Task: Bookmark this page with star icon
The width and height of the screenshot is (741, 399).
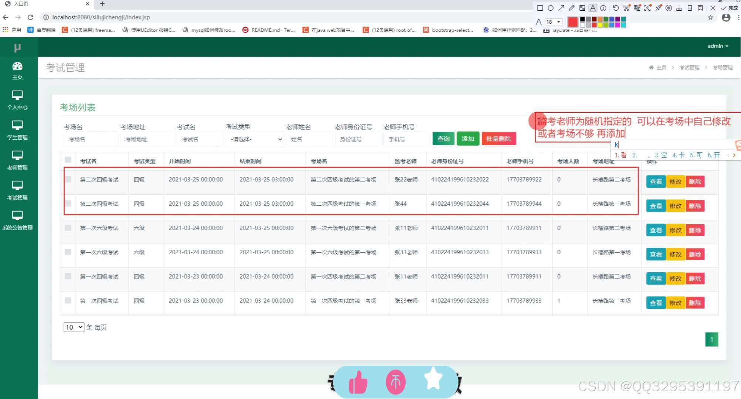Action: [710, 17]
